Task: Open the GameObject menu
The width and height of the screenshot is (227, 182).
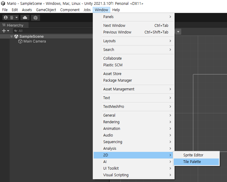Action: click(46, 10)
